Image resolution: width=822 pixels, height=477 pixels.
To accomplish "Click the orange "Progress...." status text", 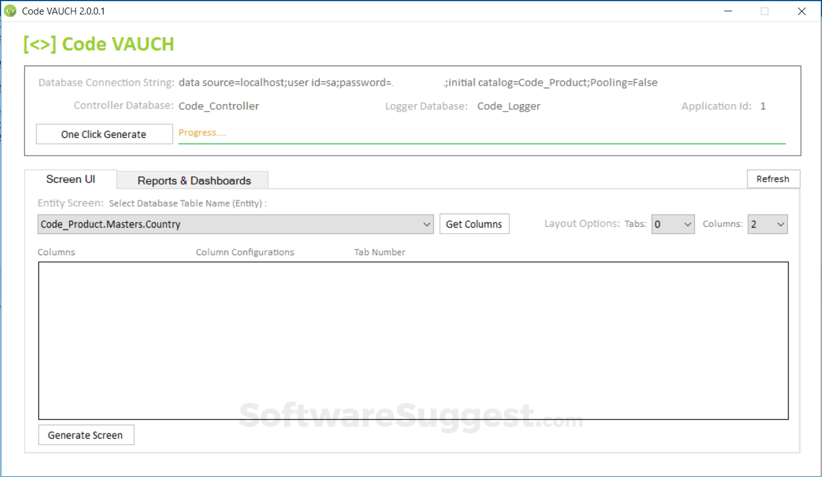I will pyautogui.click(x=202, y=132).
